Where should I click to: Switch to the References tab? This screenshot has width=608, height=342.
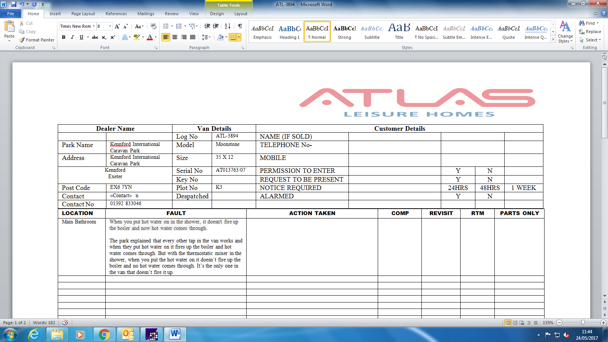point(116,14)
